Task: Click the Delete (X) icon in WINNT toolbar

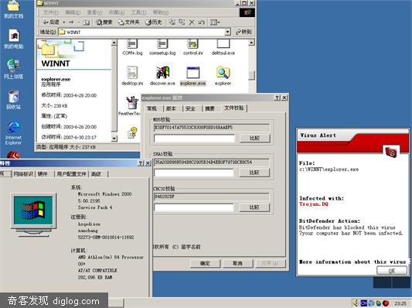Action: click(x=192, y=22)
